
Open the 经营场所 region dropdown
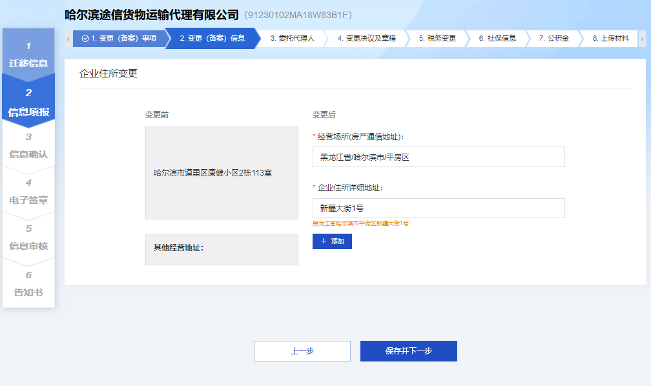point(438,157)
